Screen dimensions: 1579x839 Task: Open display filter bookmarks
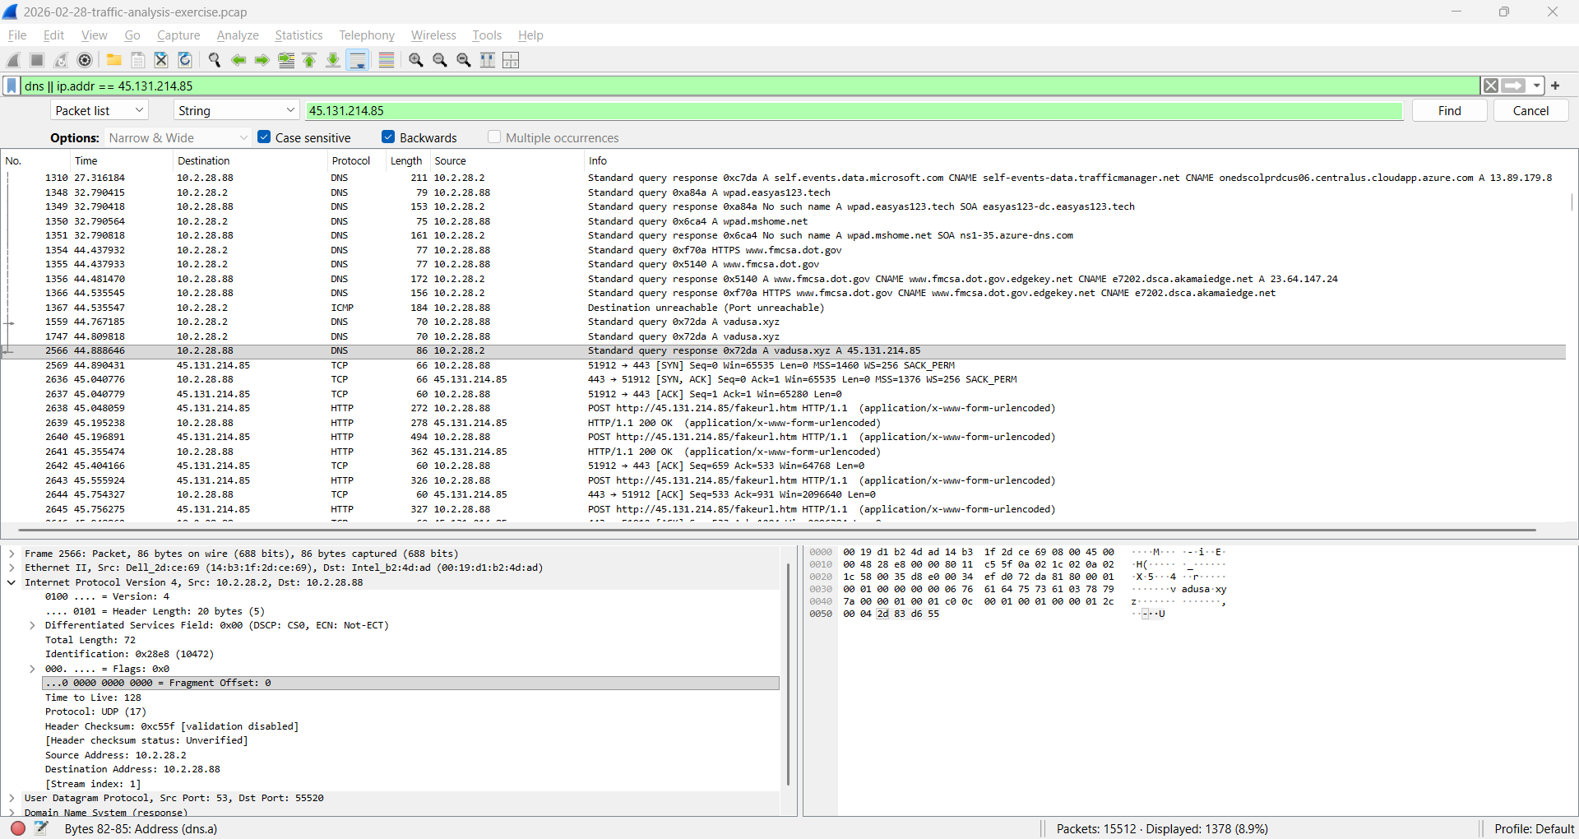(12, 86)
